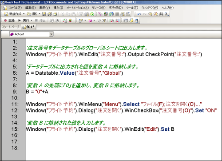Expand the 実行 dropdown arrow
Screen dimensions: 222x161
[32, 20]
